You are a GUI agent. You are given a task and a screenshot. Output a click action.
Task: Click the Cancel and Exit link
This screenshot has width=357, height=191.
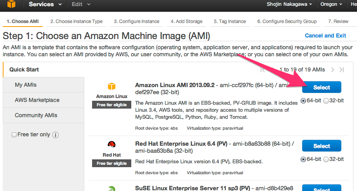325,36
